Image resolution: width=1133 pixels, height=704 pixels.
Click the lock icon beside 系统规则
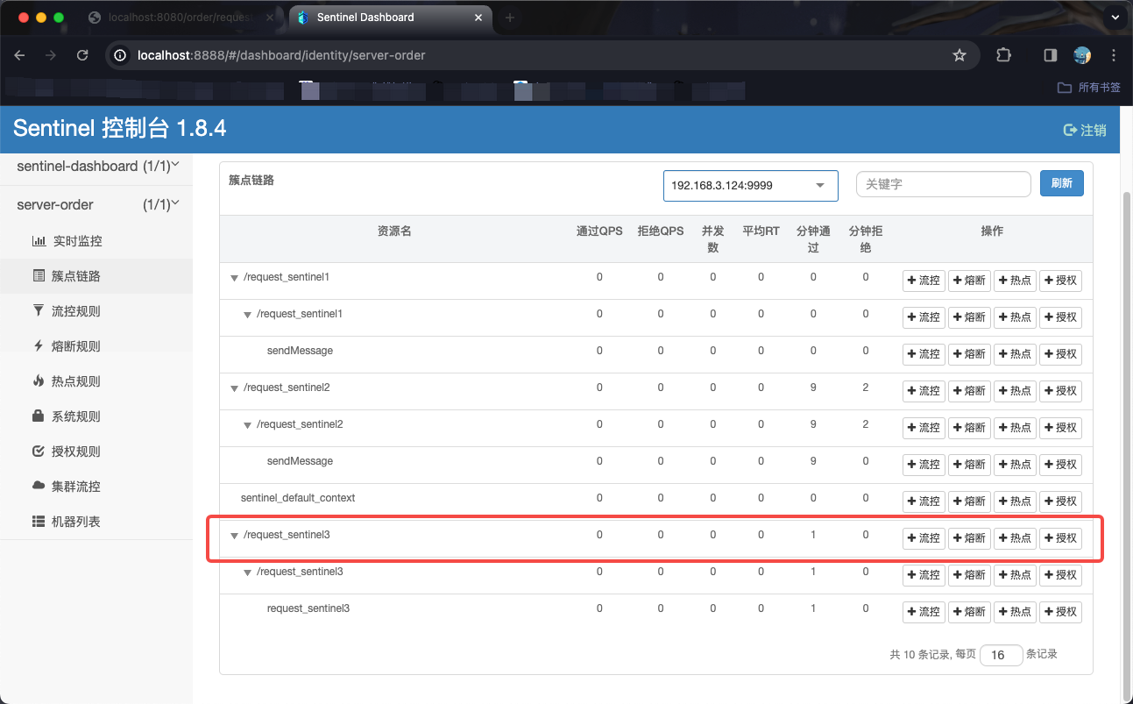39,416
